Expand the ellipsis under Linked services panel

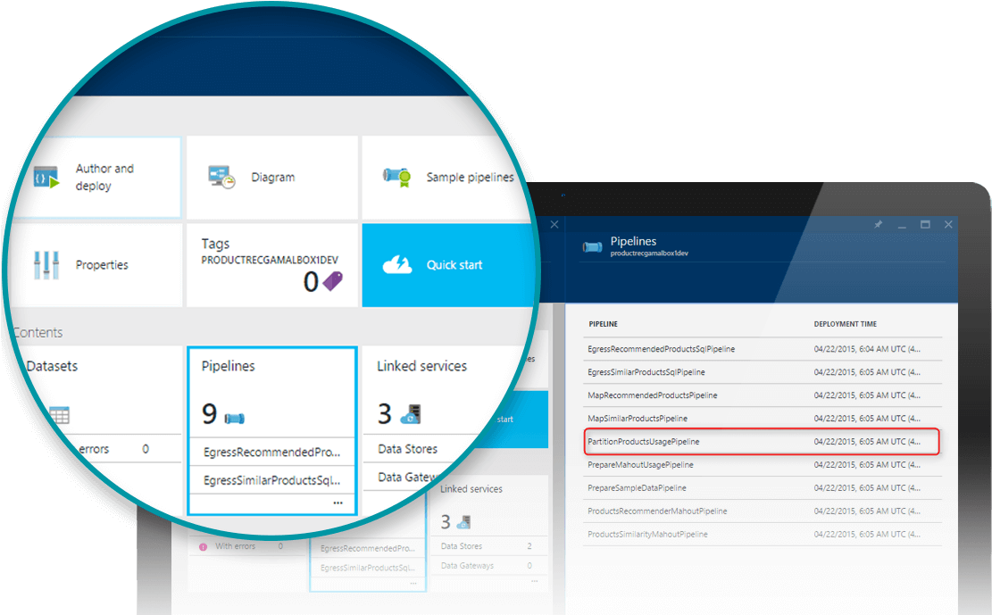[x=533, y=580]
